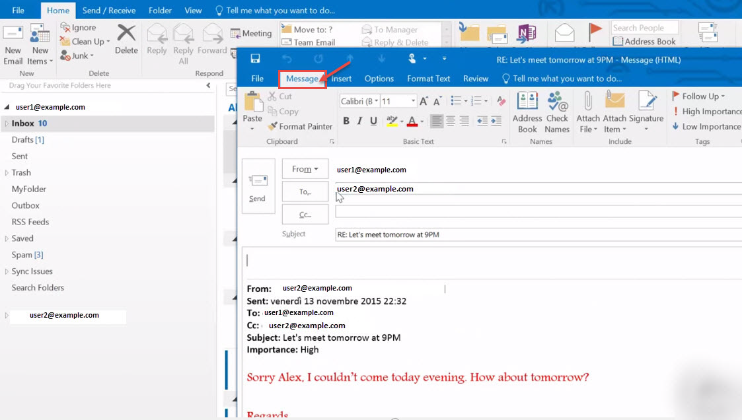Open the Attach File tool
Image resolution: width=742 pixels, height=420 pixels.
pyautogui.click(x=587, y=112)
